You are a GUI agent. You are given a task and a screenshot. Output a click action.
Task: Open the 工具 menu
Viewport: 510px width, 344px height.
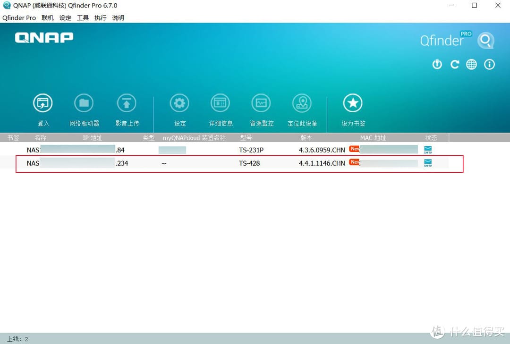click(83, 18)
